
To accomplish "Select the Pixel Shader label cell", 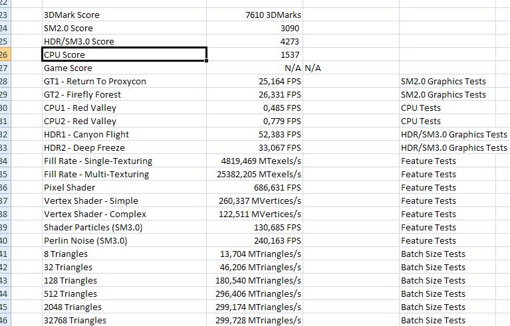I will point(124,188).
